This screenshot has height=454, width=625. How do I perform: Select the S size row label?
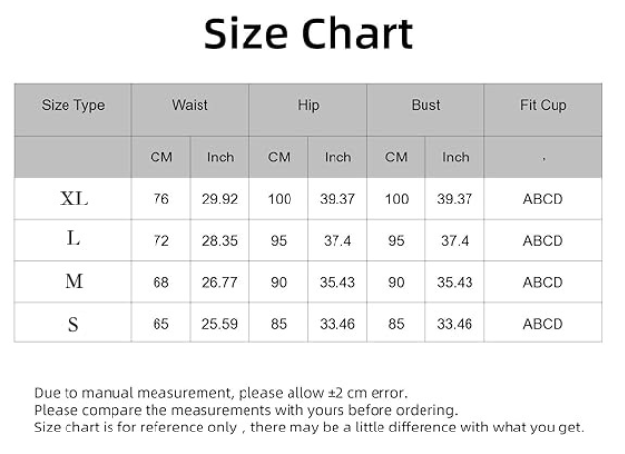(x=73, y=324)
